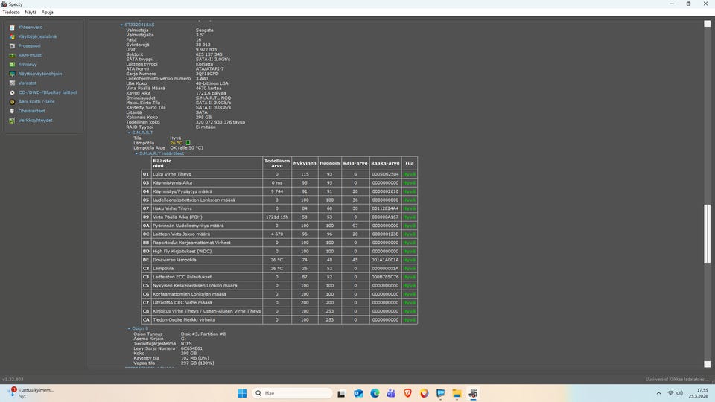
Task: Open the Emolevy motherboard icon
Action: (12, 64)
